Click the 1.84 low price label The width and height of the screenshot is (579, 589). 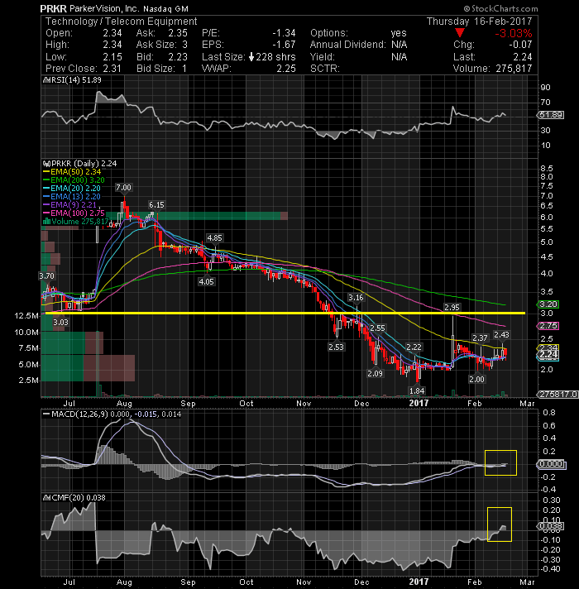click(x=417, y=391)
